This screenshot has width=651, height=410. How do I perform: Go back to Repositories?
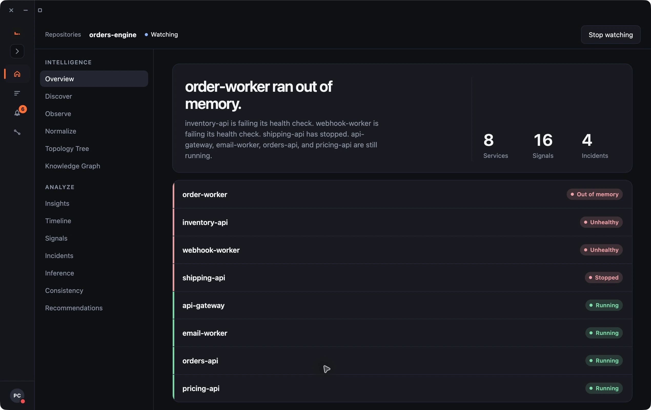[x=63, y=35]
